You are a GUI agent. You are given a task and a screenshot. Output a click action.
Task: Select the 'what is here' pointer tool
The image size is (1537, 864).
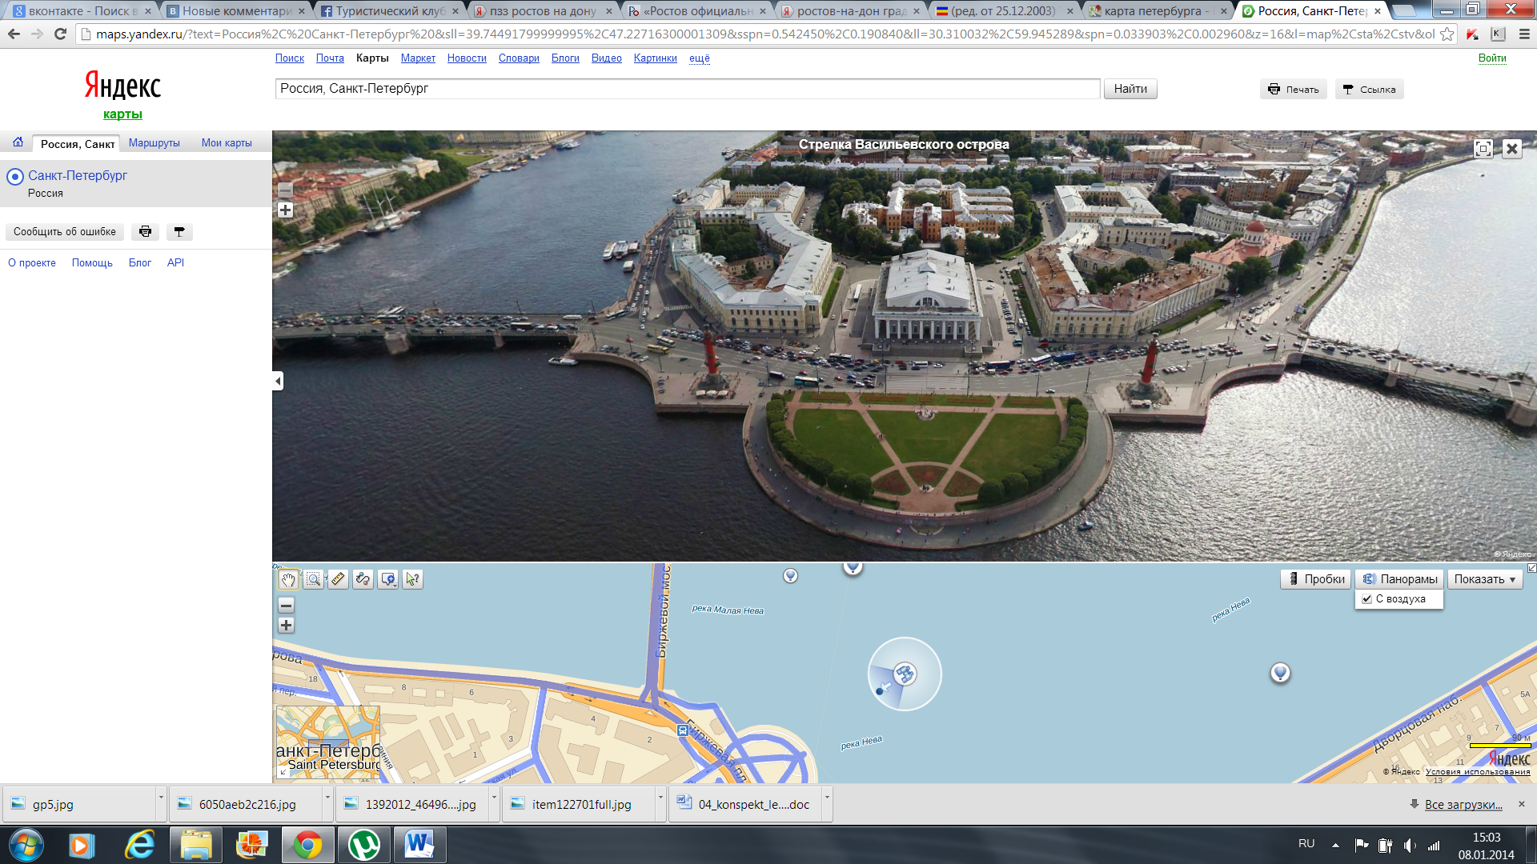click(413, 579)
